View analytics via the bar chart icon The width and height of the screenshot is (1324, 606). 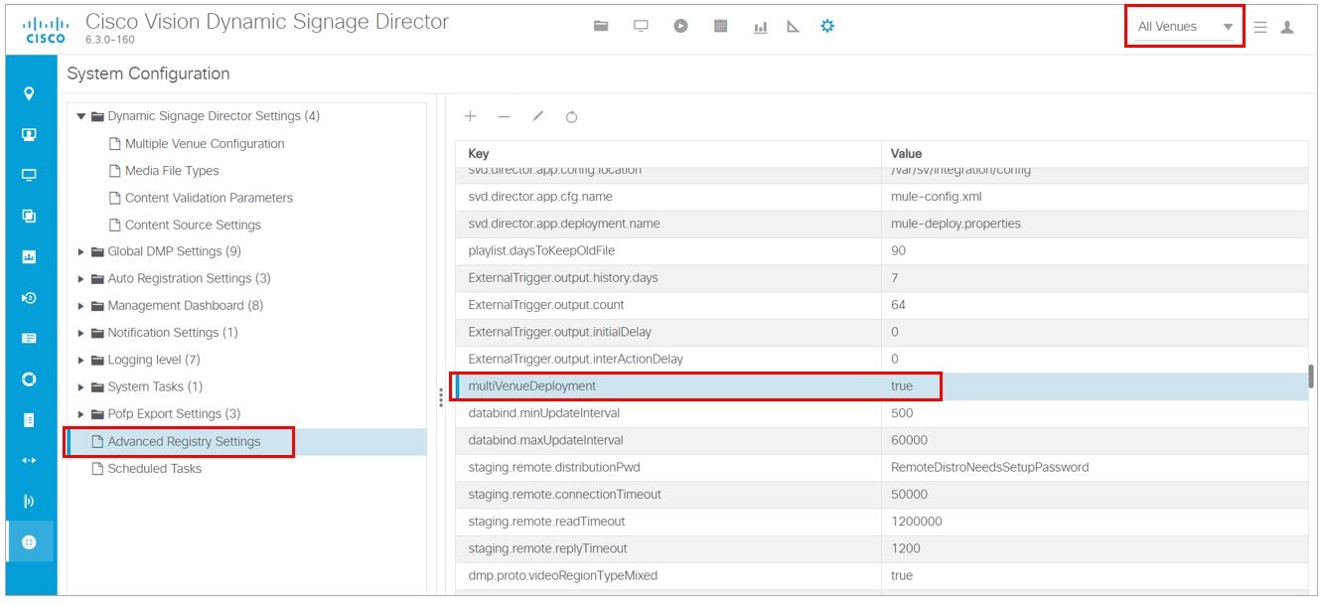coord(761,26)
